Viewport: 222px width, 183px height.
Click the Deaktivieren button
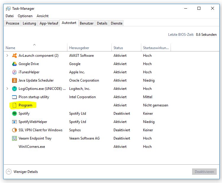coord(204,172)
